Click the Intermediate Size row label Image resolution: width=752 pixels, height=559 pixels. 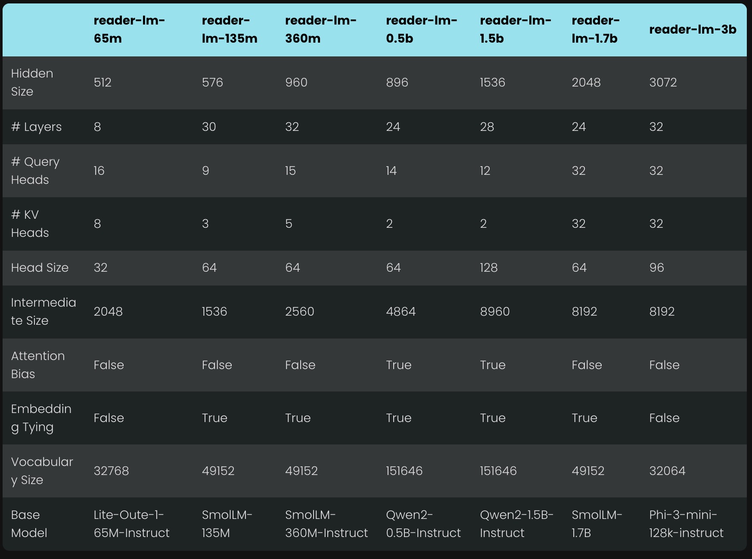point(44,311)
